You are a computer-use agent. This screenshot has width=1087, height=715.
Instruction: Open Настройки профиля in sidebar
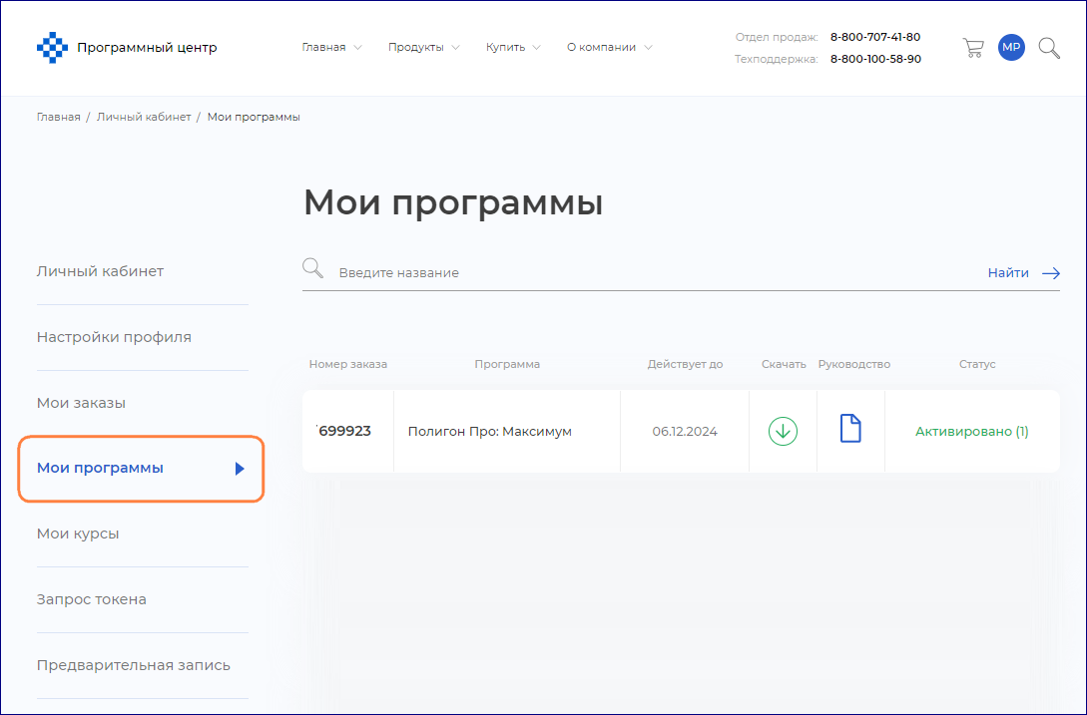click(x=114, y=337)
